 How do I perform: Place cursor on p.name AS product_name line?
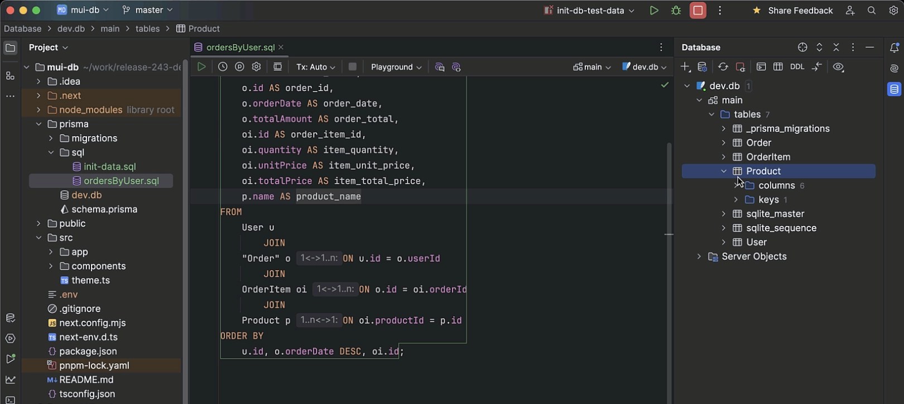[301, 196]
